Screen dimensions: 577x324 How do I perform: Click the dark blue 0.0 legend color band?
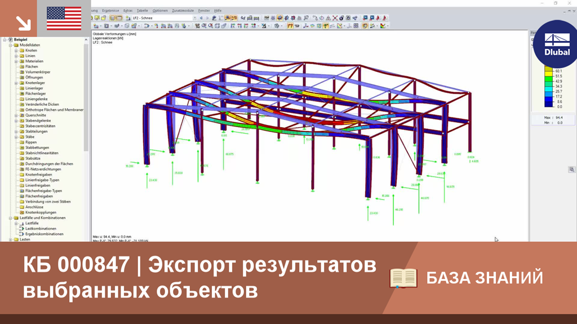[x=548, y=104]
